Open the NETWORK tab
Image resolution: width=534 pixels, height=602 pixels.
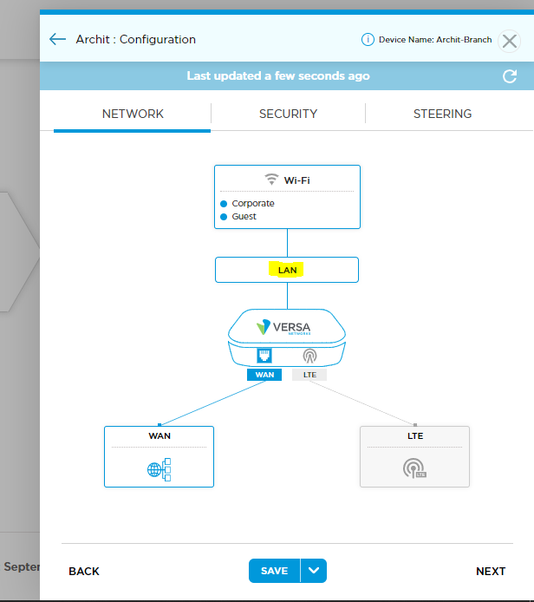pos(133,114)
